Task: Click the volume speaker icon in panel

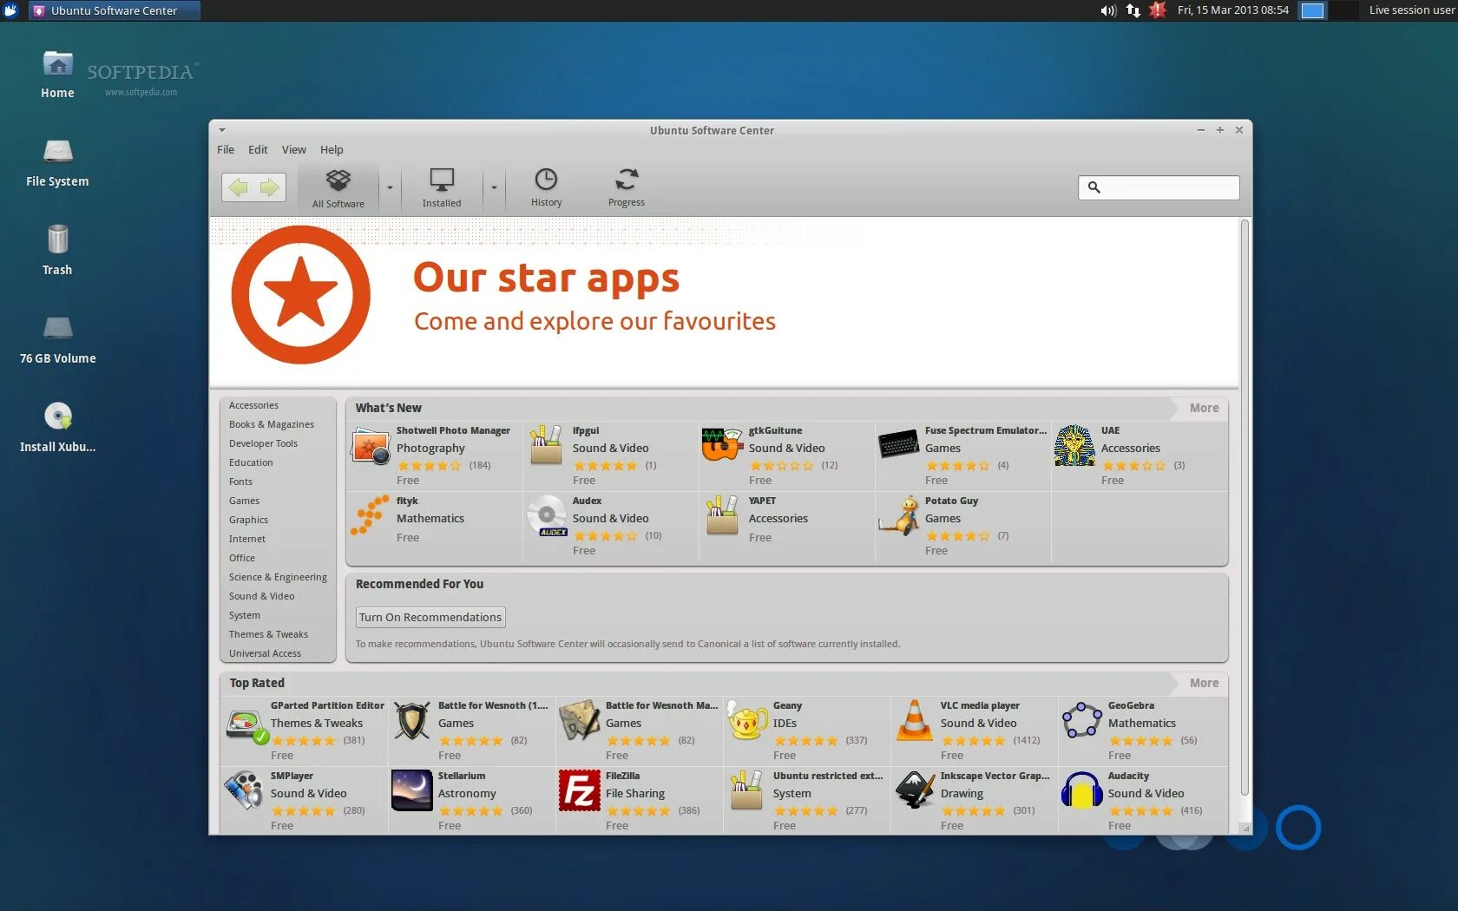Action: (x=1108, y=10)
